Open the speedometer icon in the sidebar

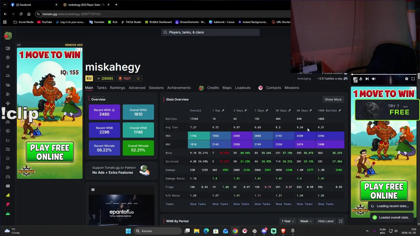(8, 76)
